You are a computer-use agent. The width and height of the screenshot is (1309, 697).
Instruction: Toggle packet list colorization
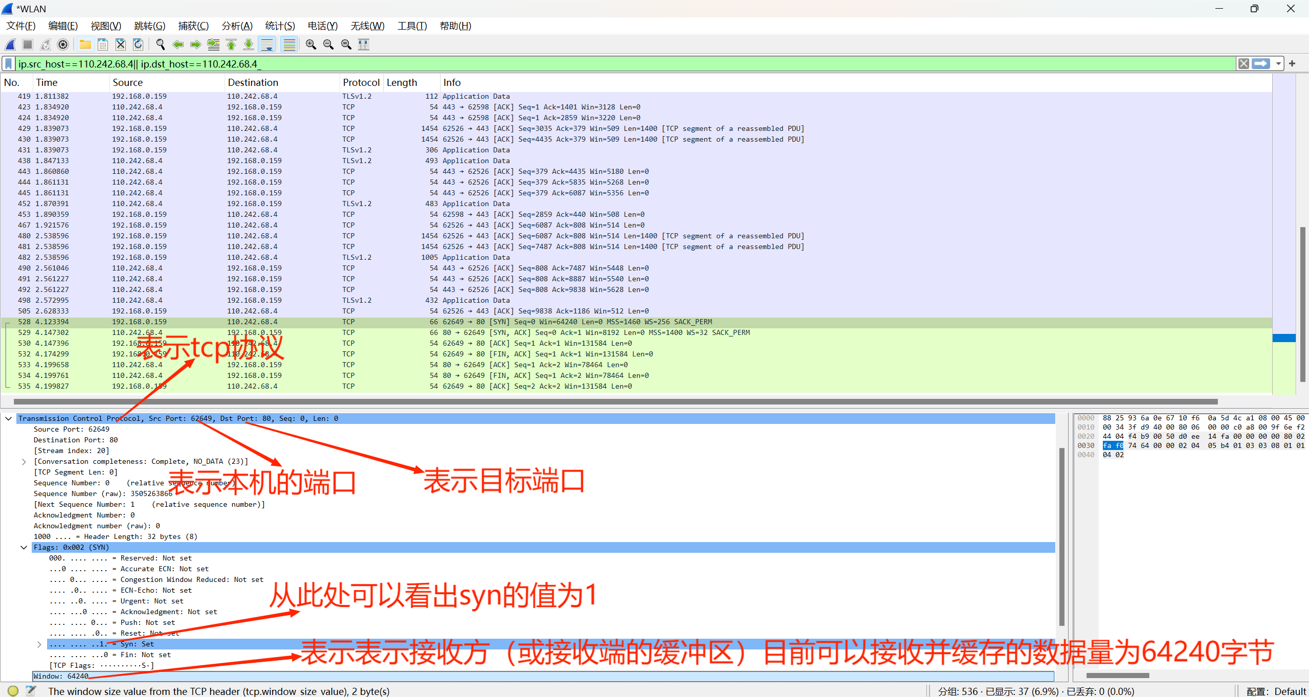[x=290, y=44]
